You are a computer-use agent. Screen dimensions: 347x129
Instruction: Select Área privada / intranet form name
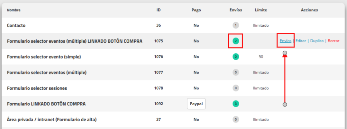click(x=52, y=119)
